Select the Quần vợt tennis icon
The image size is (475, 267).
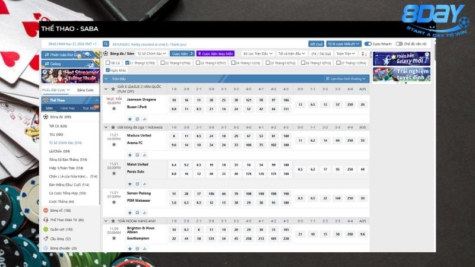(46, 229)
